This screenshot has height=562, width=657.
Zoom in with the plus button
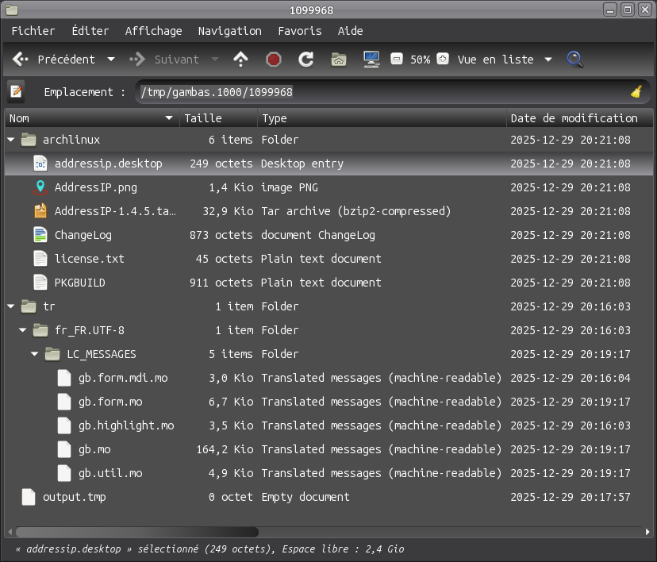443,60
